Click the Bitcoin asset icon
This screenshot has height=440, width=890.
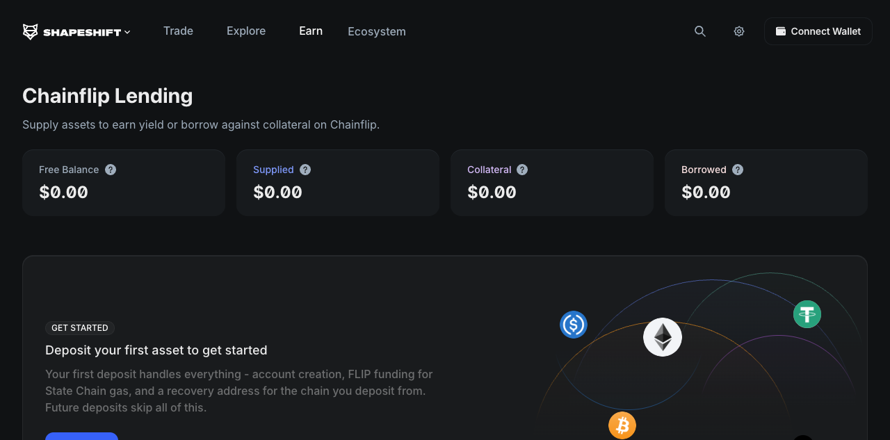622,425
